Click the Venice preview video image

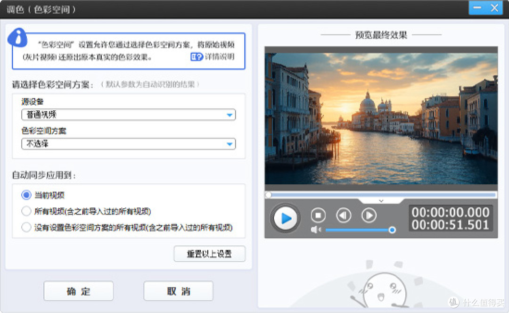(x=381, y=118)
